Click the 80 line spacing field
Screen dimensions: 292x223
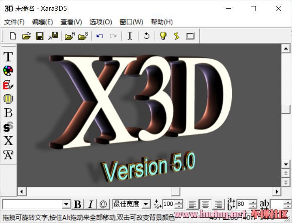243,204
